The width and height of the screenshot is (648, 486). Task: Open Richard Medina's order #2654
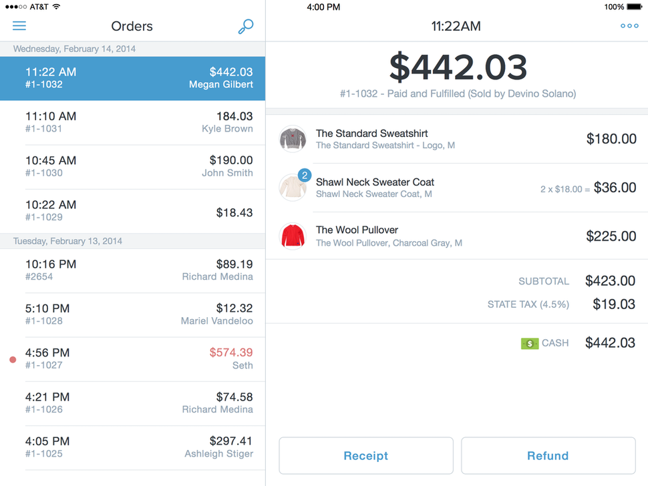(132, 270)
